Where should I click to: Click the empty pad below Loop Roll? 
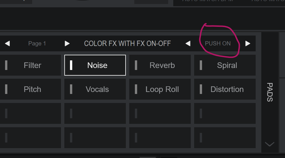160,113
